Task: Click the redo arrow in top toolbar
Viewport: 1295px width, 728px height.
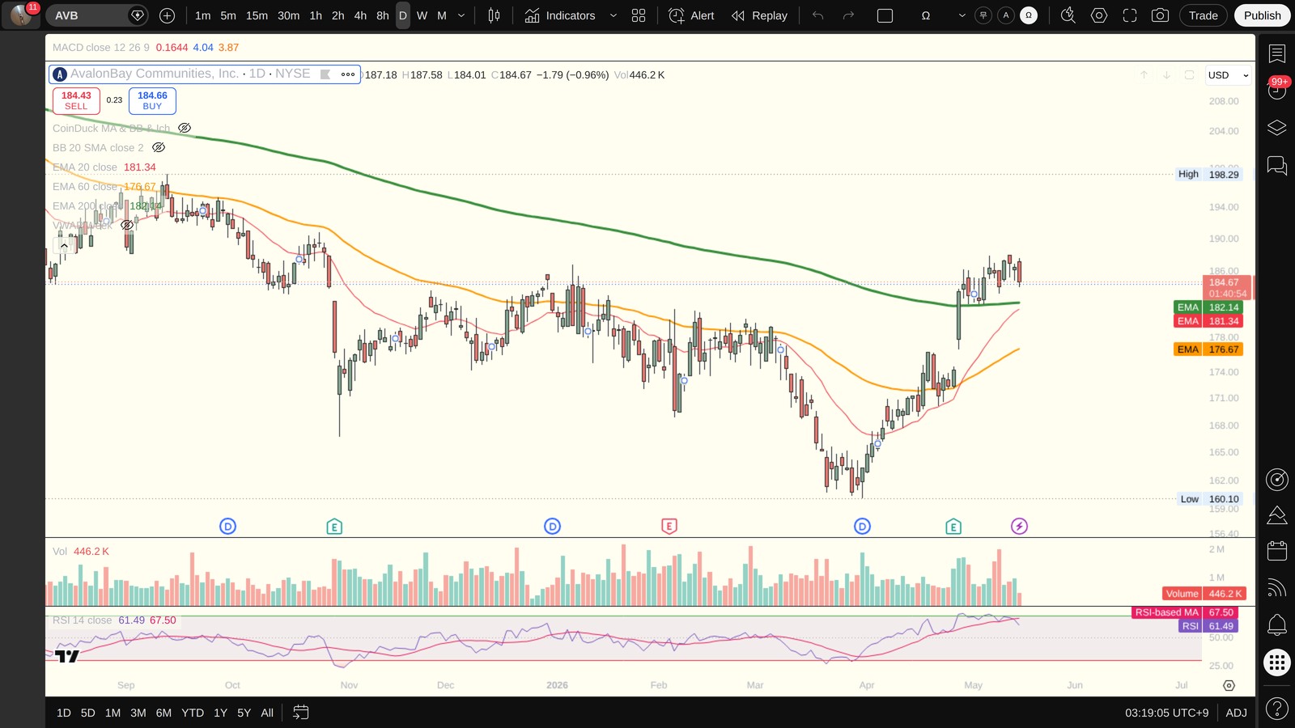Action: (848, 15)
